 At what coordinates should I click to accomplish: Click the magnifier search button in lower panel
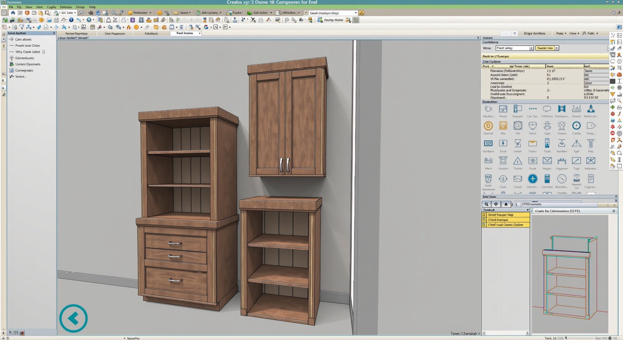pyautogui.click(x=486, y=204)
